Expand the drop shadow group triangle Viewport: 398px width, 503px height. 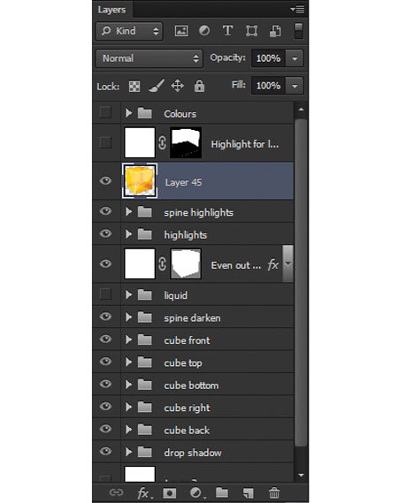129,452
